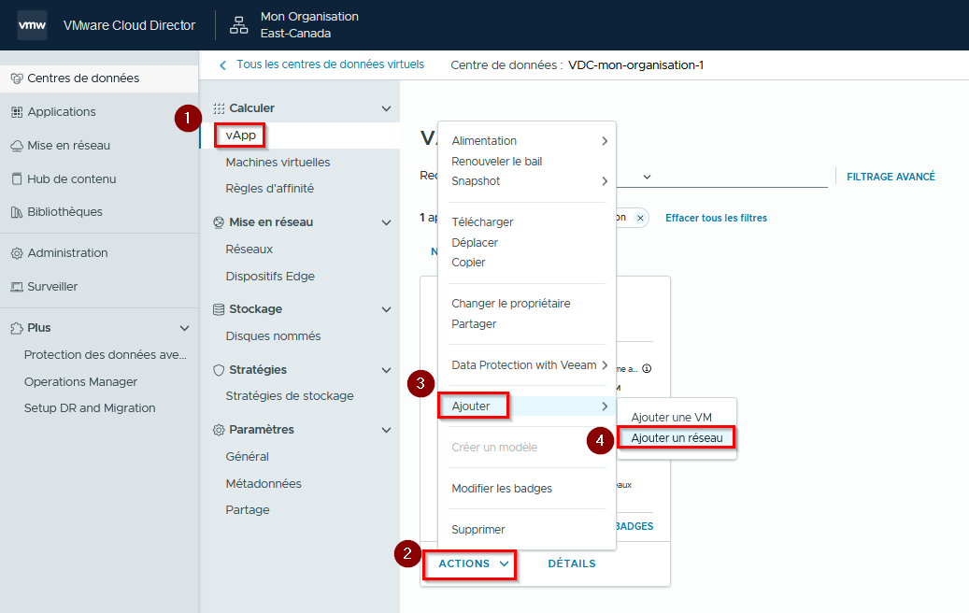Click the Administration gear icon
The image size is (969, 613).
(x=17, y=253)
